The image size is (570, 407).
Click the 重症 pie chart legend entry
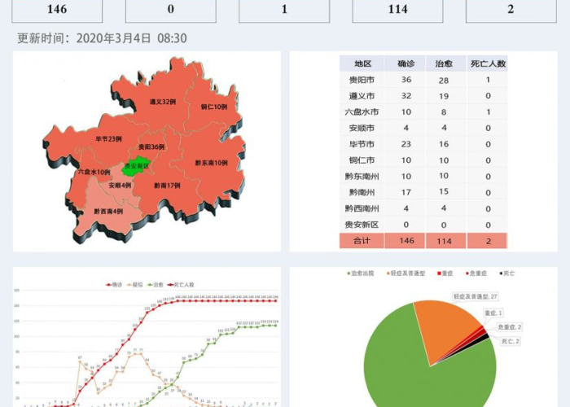click(x=445, y=274)
